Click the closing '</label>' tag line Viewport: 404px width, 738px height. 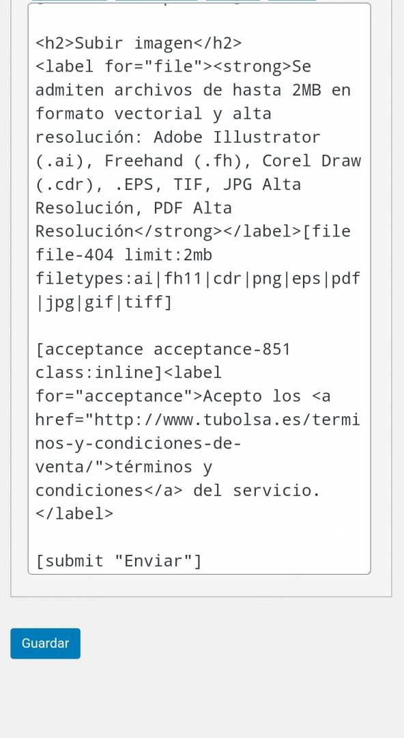coord(75,514)
